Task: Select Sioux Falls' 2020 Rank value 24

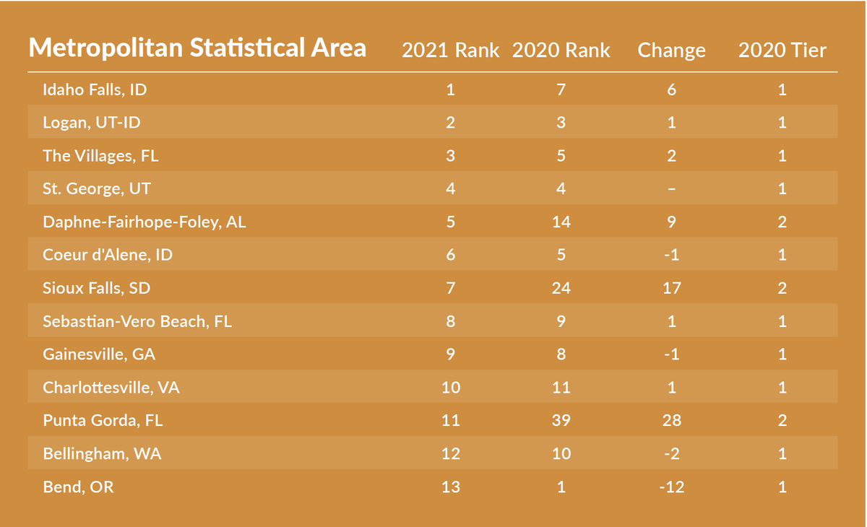Action: click(561, 288)
